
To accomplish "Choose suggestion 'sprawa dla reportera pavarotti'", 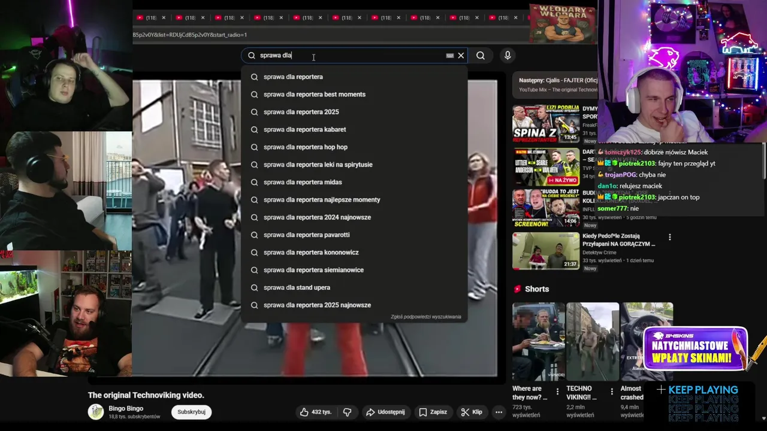I will pos(354,235).
